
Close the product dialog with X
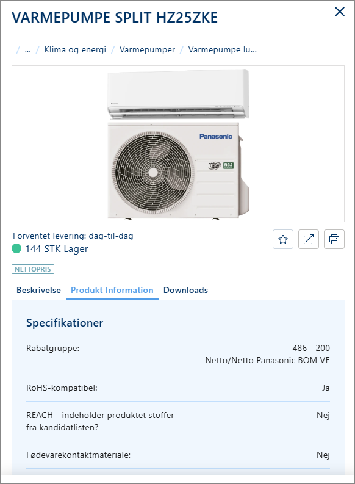[x=340, y=12]
